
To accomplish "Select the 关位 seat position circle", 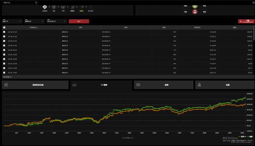I will [204, 12].
